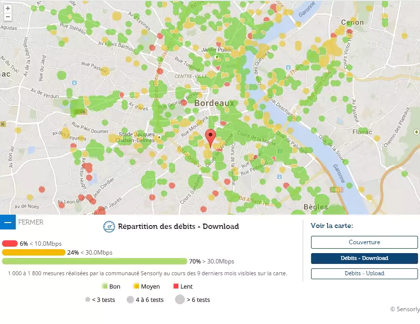Open the Sensorly copyright link
The height and width of the screenshot is (324, 420).
point(405,309)
